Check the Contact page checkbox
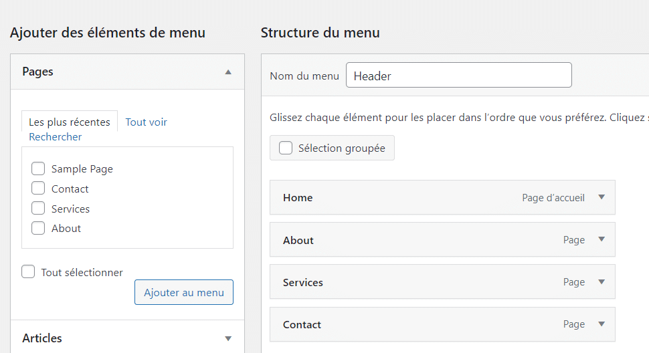Screen dimensions: 649x353 [x=38, y=189]
